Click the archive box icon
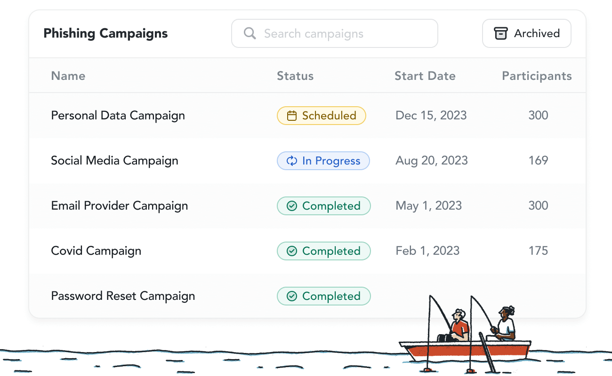Screen dimensions: 612x376 500,33
